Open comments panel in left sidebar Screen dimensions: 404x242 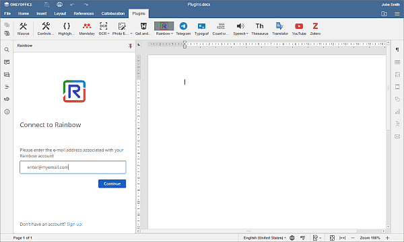7,62
